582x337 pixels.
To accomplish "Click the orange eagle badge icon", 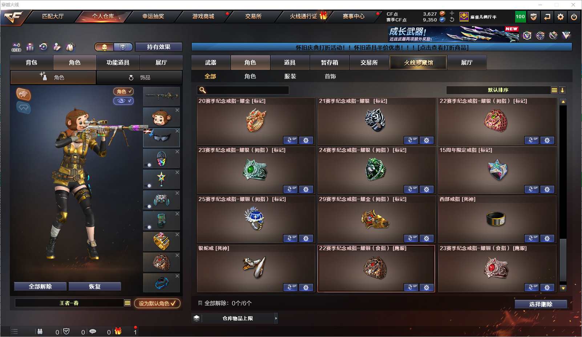I will pyautogui.click(x=24, y=95).
